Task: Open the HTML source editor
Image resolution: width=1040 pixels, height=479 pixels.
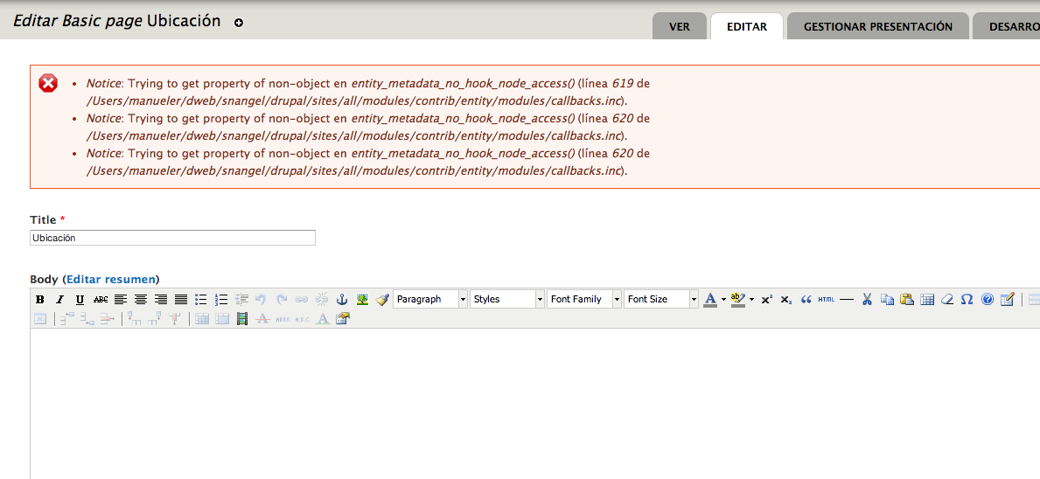Action: point(827,299)
